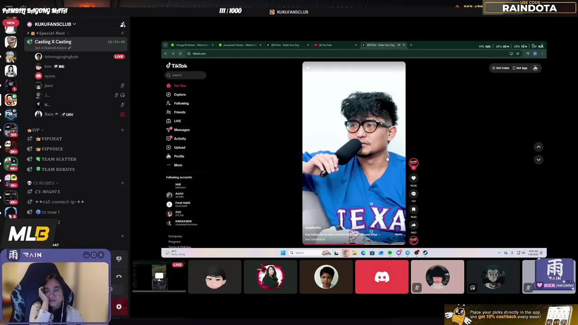
Task: Switch to joevydota2 Stream browser tab
Action: click(x=239, y=45)
